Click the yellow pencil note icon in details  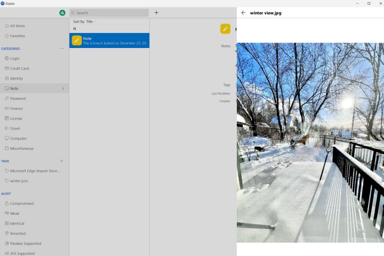pyautogui.click(x=225, y=29)
